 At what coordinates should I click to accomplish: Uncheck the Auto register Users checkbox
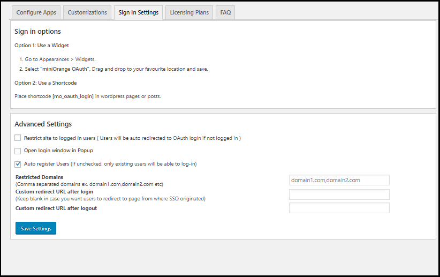coord(18,164)
